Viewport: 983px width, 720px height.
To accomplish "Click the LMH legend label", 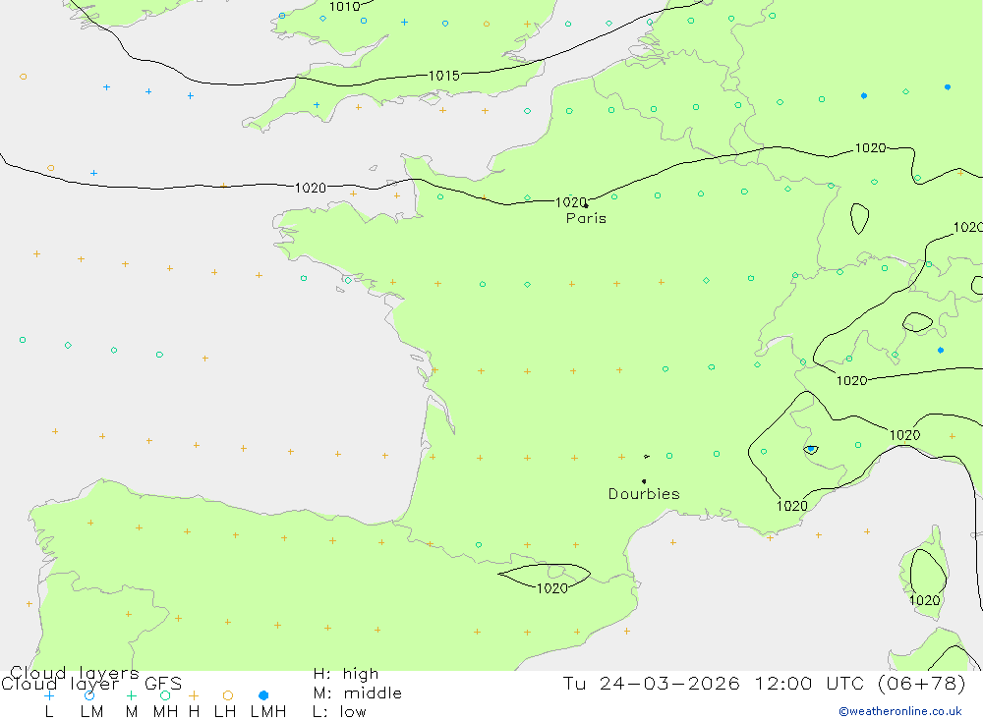I will (x=268, y=712).
